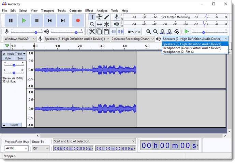This screenshot has height=164, width=237.
Task: Collapse the track with the up-arrow button
Action: click(4, 125)
